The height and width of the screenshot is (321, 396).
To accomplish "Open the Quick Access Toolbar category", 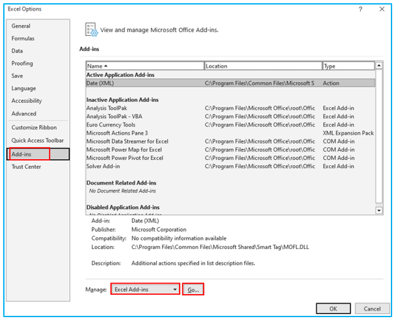I will 37,141.
